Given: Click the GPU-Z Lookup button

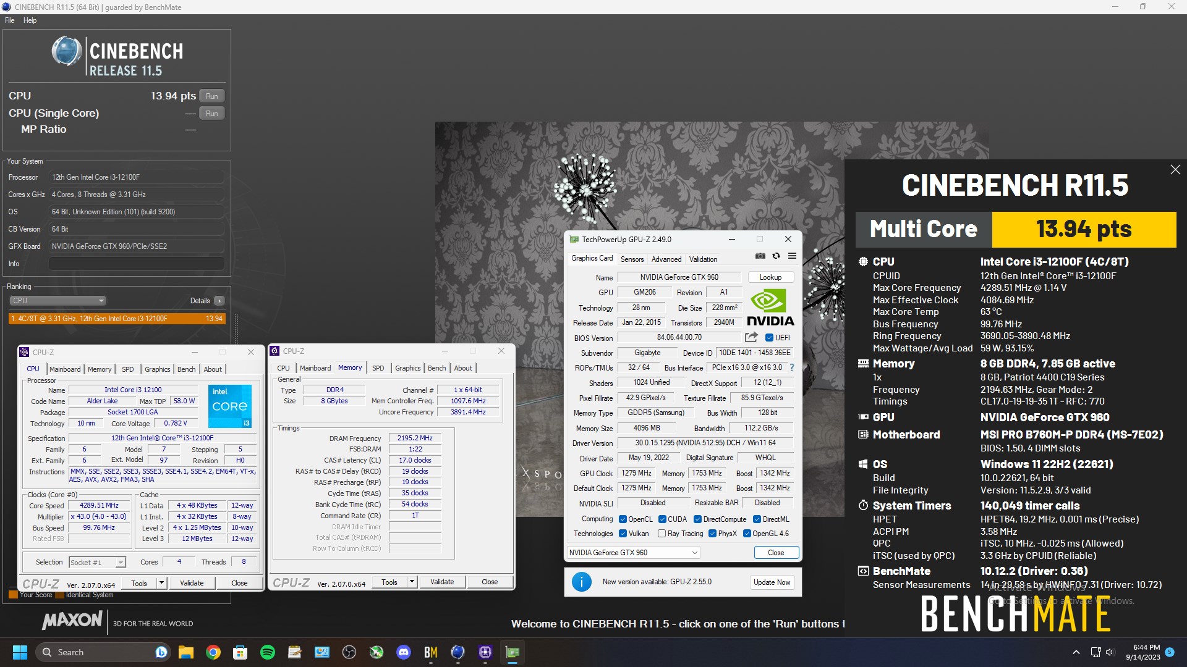Looking at the screenshot, I should (x=770, y=277).
